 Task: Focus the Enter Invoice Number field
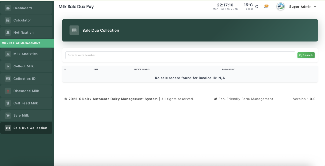pos(180,55)
